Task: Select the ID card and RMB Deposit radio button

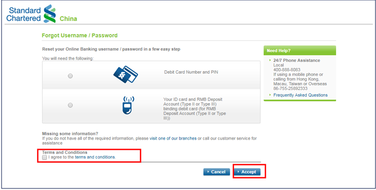Action: [70, 105]
